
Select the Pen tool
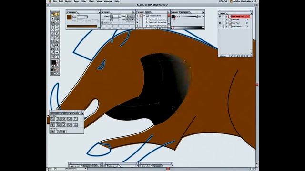point(52,26)
